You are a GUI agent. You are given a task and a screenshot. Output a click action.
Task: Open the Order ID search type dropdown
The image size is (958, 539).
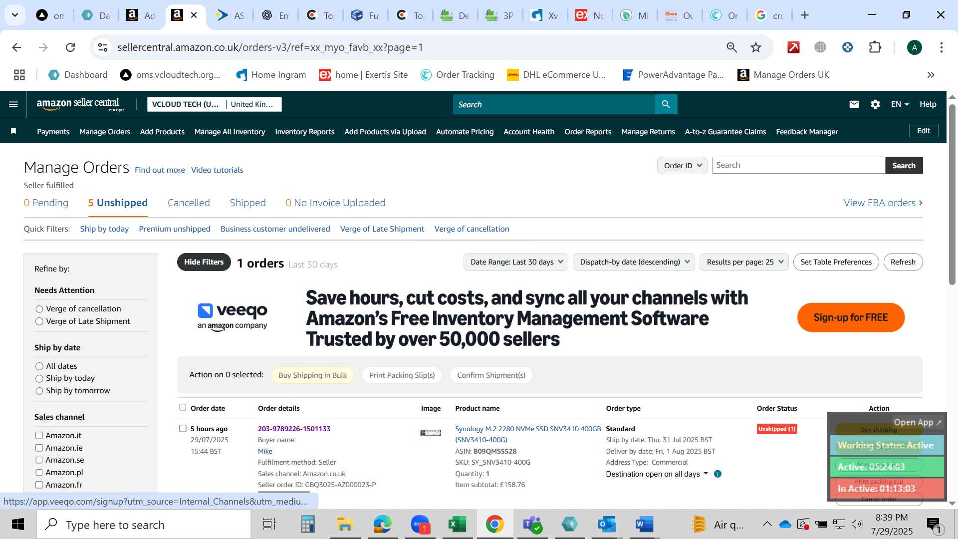point(682,165)
